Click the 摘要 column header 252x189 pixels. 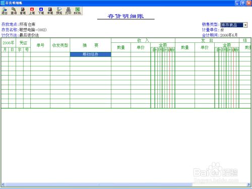click(x=90, y=45)
